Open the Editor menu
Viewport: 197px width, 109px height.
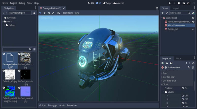click(29, 3)
